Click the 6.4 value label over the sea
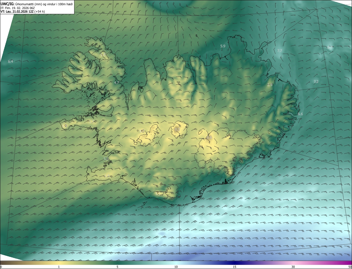The height and width of the screenshot is (269, 352). coord(10,62)
